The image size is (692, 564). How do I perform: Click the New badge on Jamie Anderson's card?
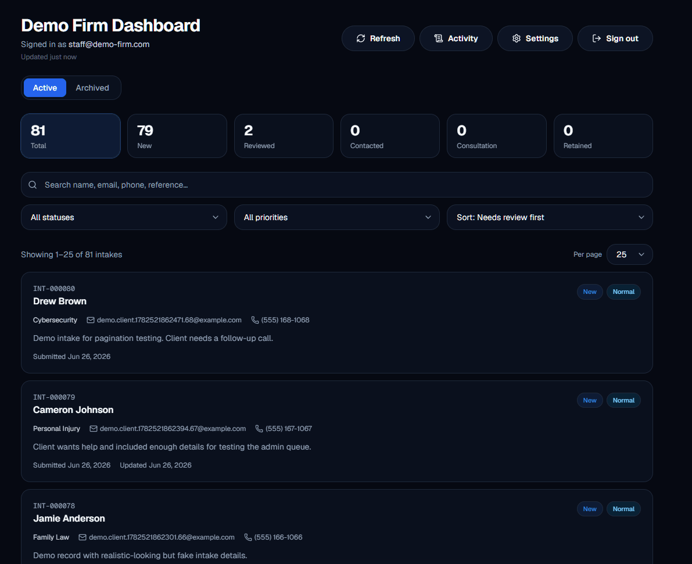pos(590,509)
